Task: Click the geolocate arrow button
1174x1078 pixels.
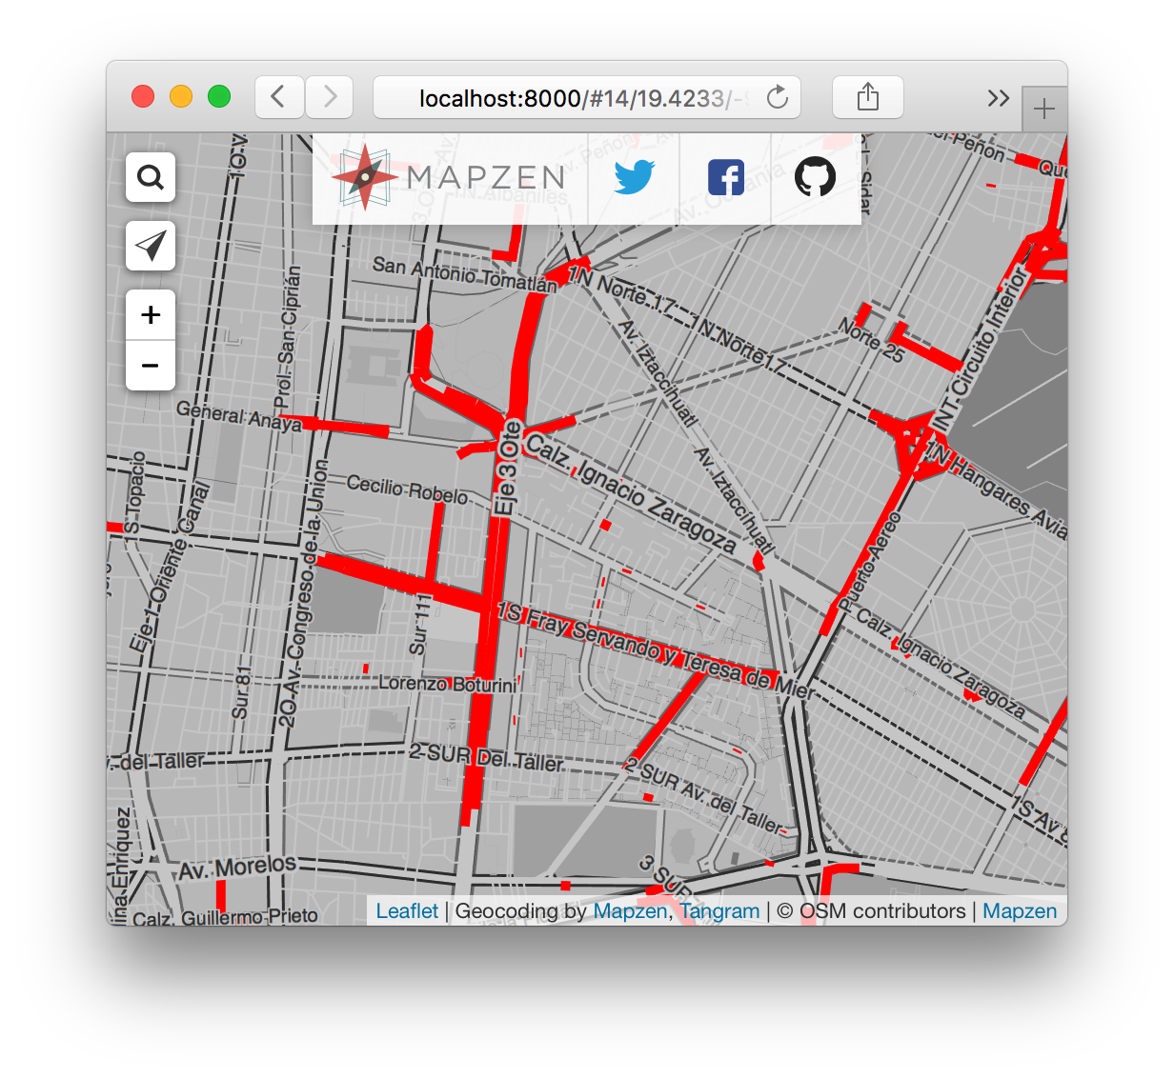Action: [151, 246]
